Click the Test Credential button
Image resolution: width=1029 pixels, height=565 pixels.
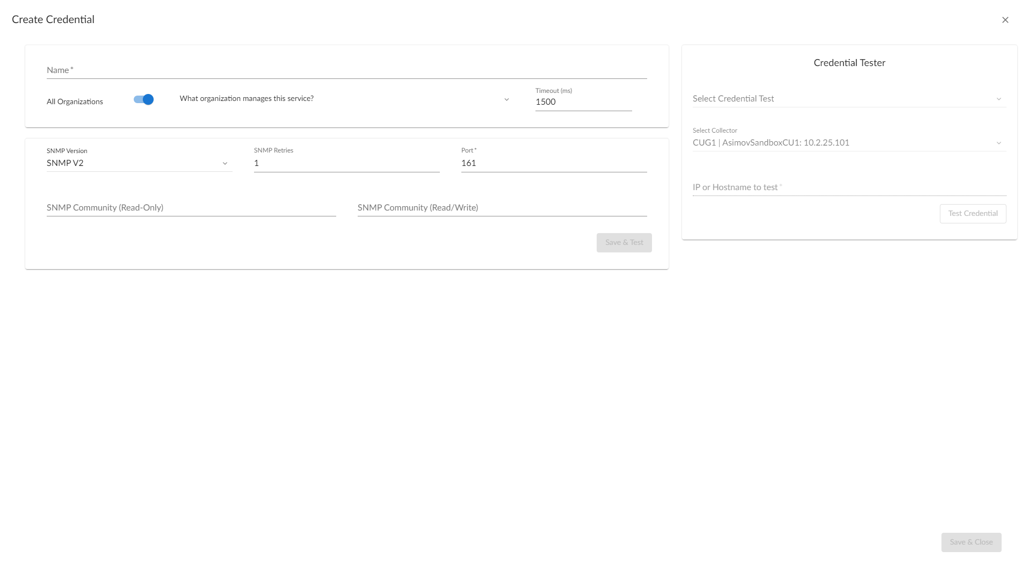[x=972, y=213]
